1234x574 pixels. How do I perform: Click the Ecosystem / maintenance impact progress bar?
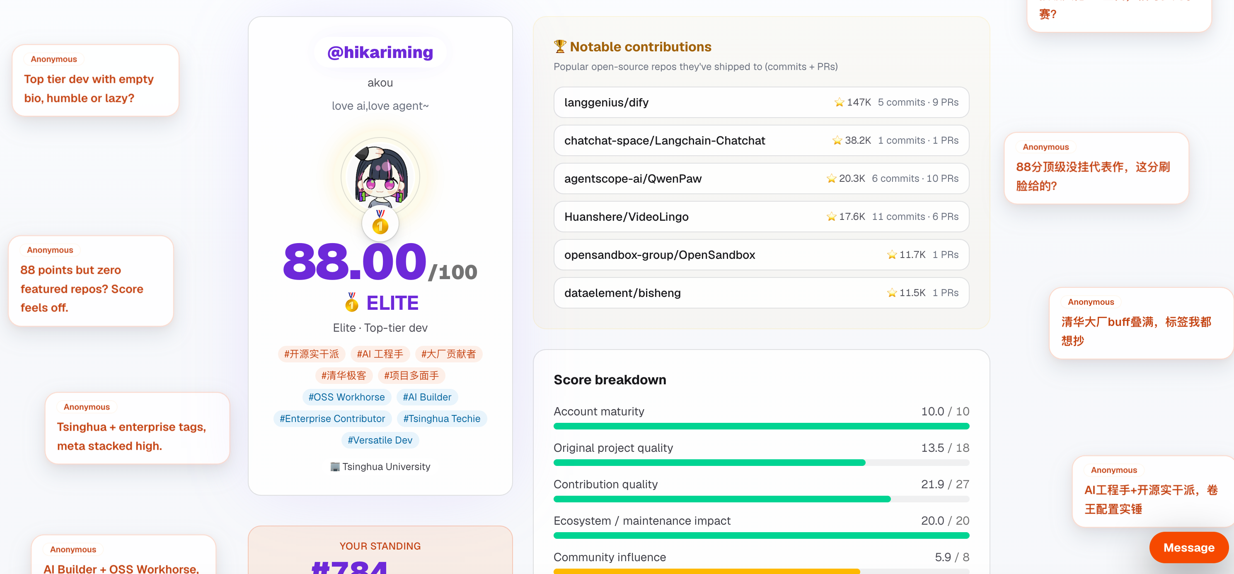click(x=761, y=535)
